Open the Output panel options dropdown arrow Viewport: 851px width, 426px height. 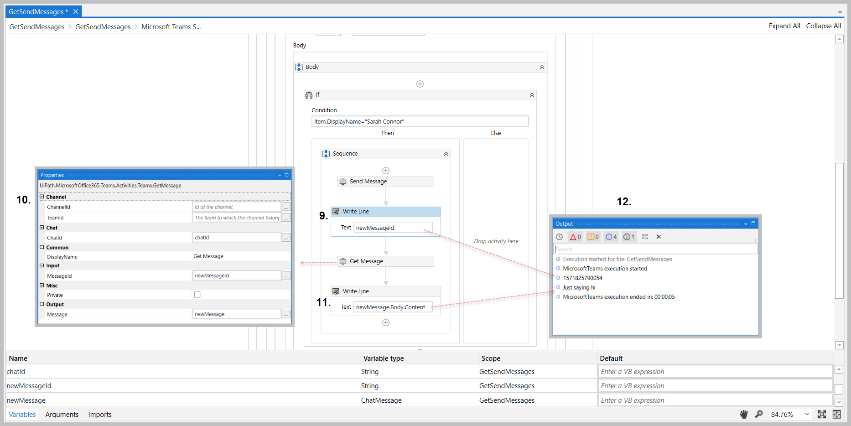[x=746, y=224]
